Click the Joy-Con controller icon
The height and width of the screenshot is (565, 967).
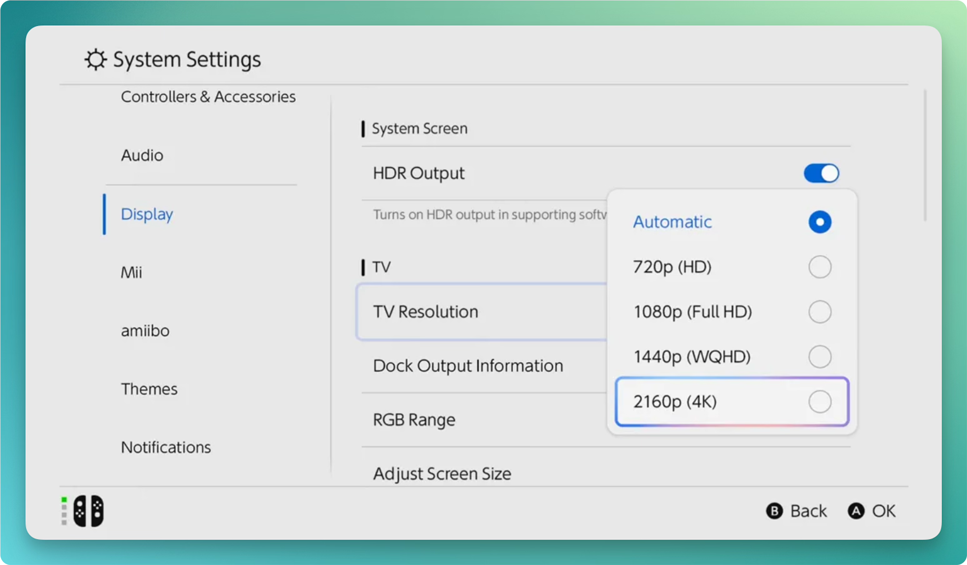coord(88,511)
